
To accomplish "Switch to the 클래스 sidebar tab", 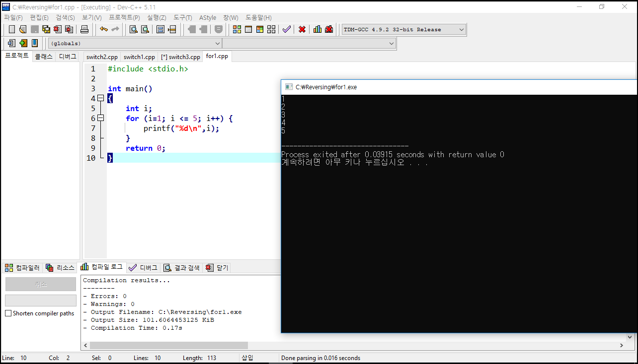I will [43, 57].
